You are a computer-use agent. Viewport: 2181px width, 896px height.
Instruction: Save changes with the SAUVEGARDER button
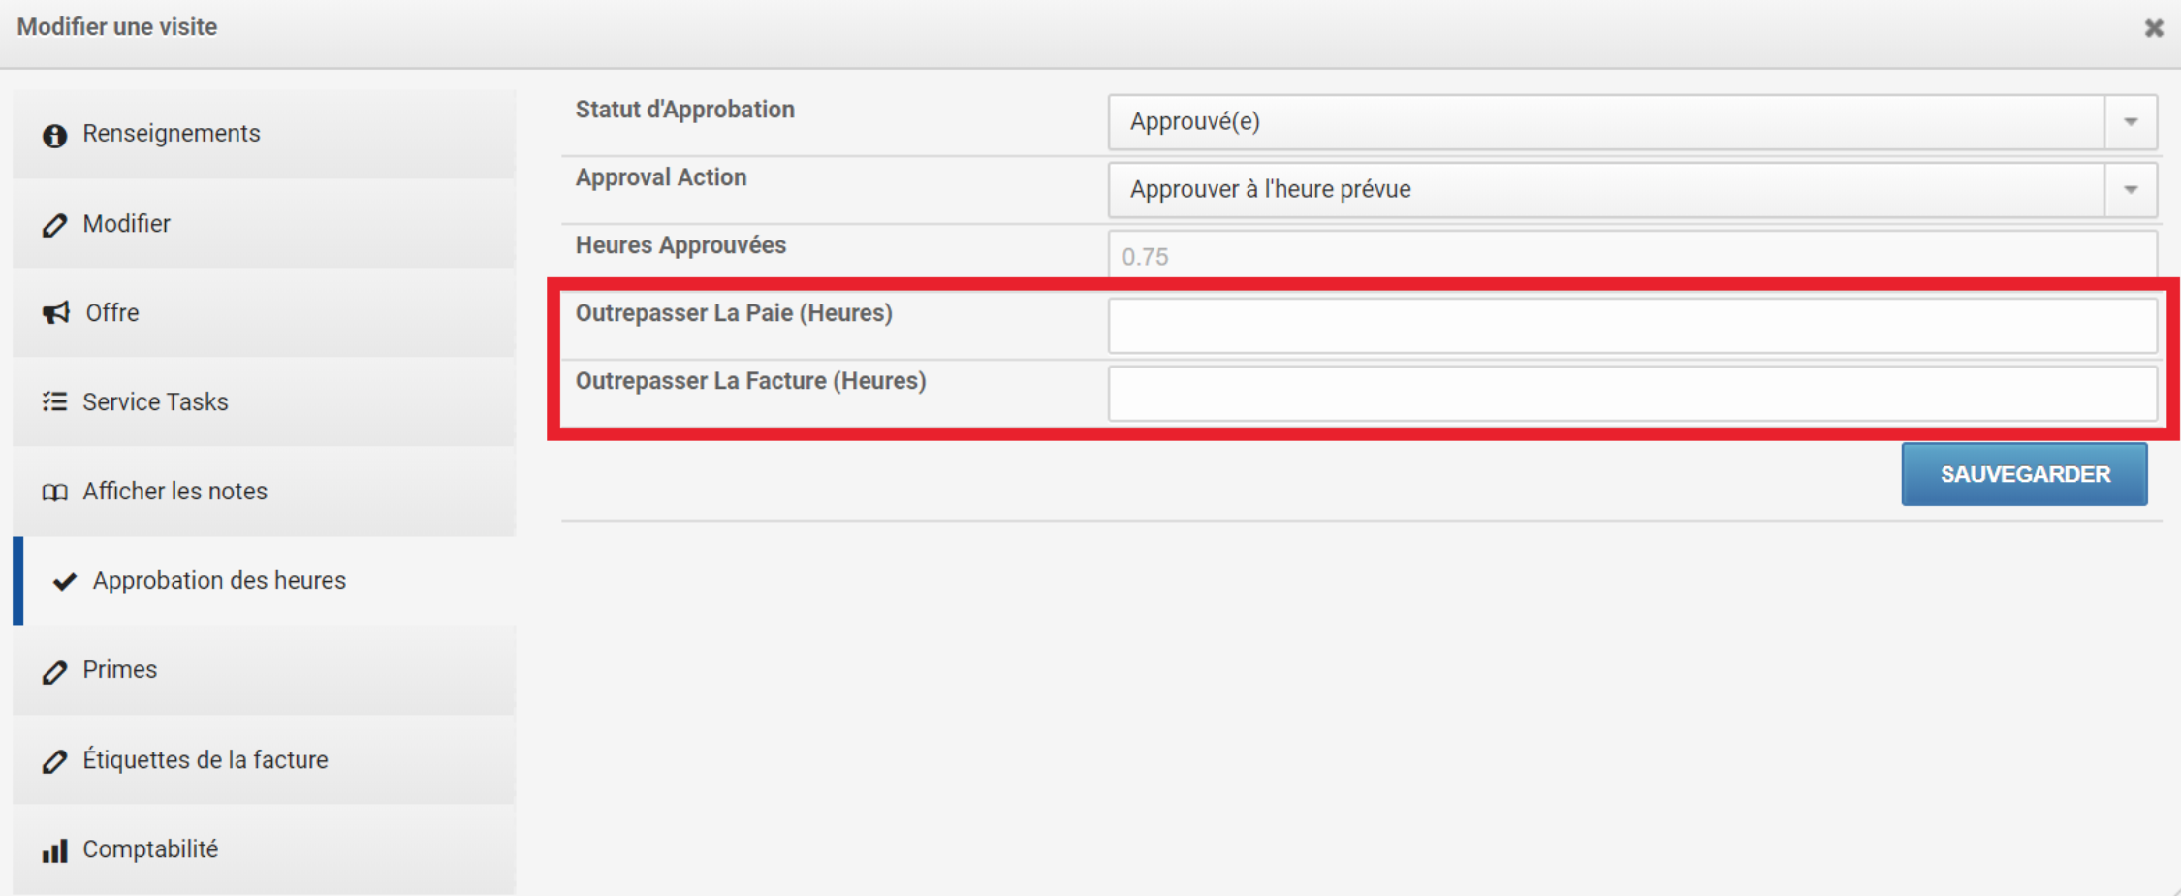tap(2024, 474)
